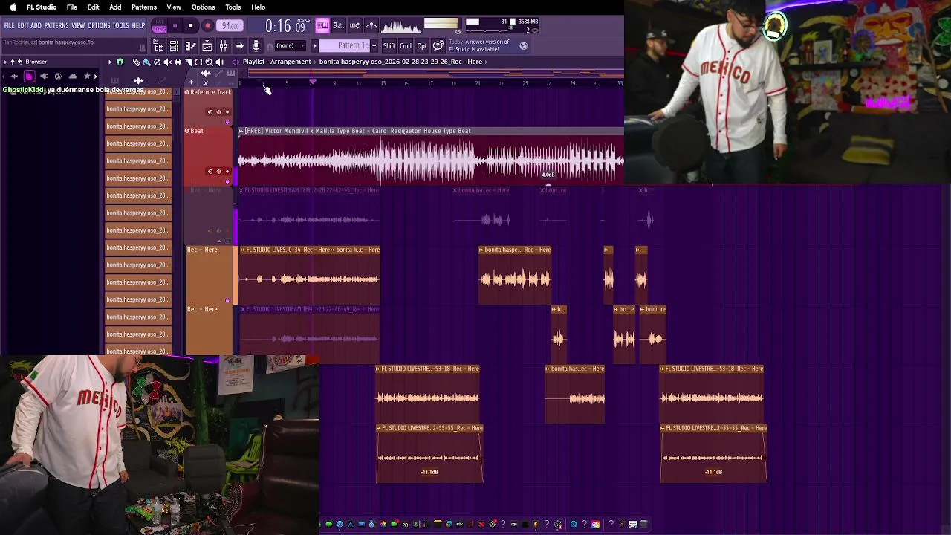Click the speech bubble help icon after Opt
951x535 pixels.
(x=438, y=46)
